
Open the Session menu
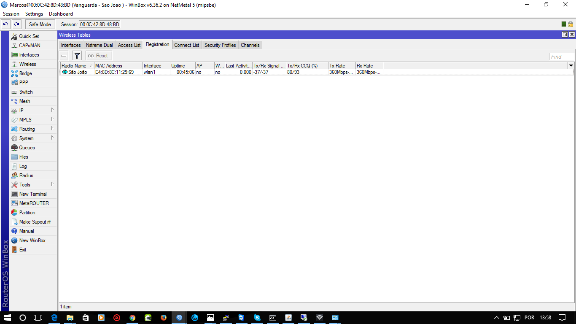coord(11,14)
